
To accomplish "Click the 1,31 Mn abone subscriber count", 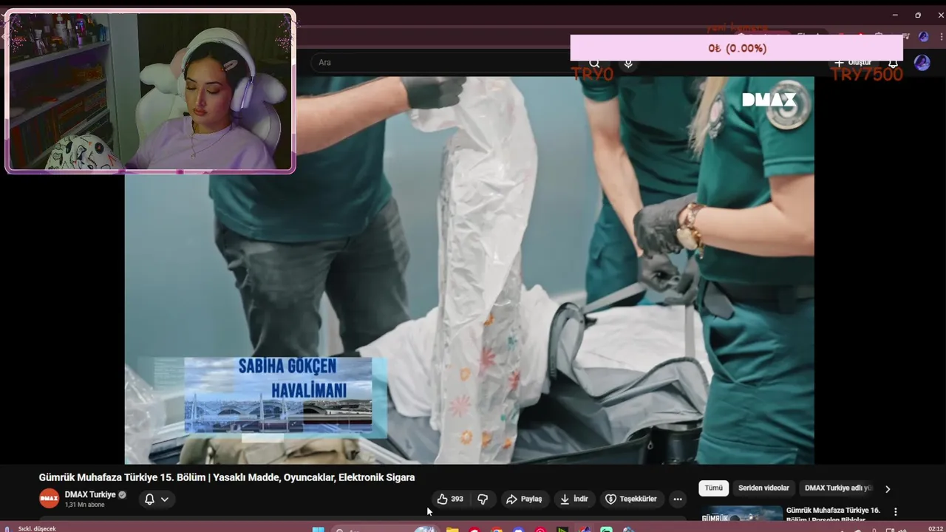I will [84, 505].
